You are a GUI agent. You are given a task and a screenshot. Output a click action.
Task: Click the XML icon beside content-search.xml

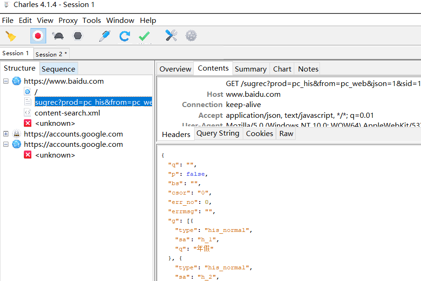point(28,113)
